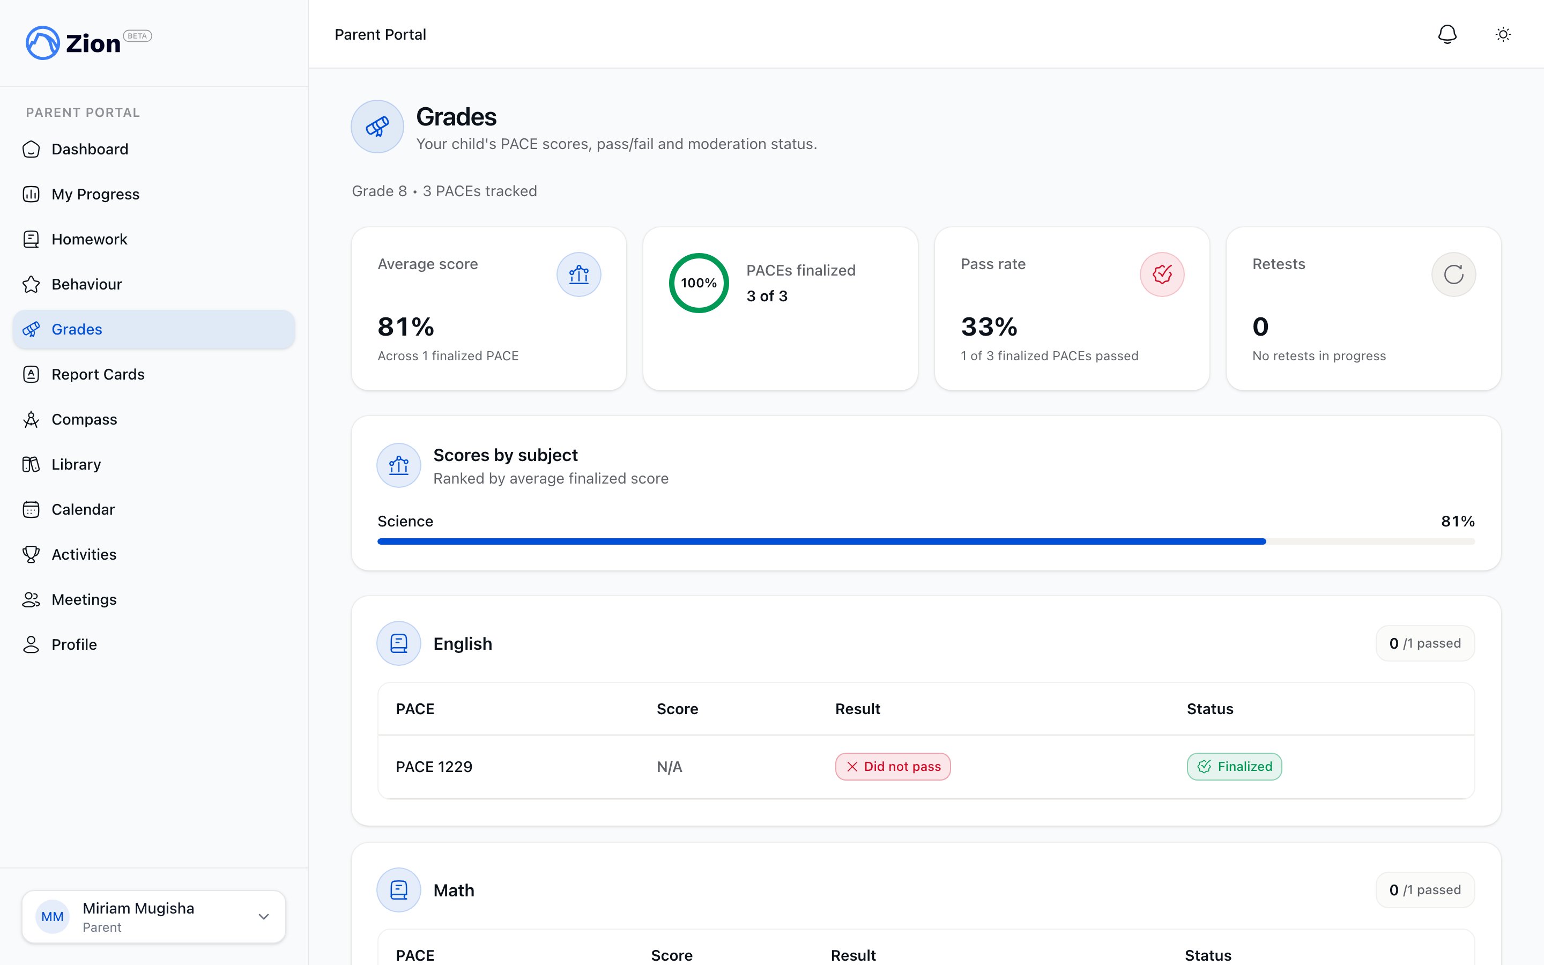The height and width of the screenshot is (965, 1544).
Task: Click the Zion logo icon
Action: (x=43, y=43)
